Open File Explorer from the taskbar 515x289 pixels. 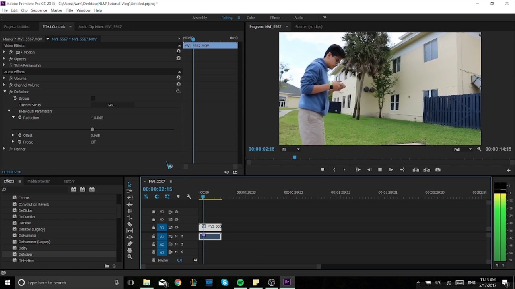tap(146, 283)
